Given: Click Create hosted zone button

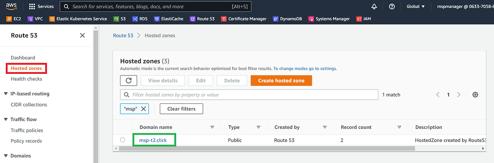Looking at the screenshot, I should (281, 81).
